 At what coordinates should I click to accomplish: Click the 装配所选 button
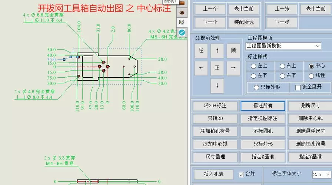(244, 22)
